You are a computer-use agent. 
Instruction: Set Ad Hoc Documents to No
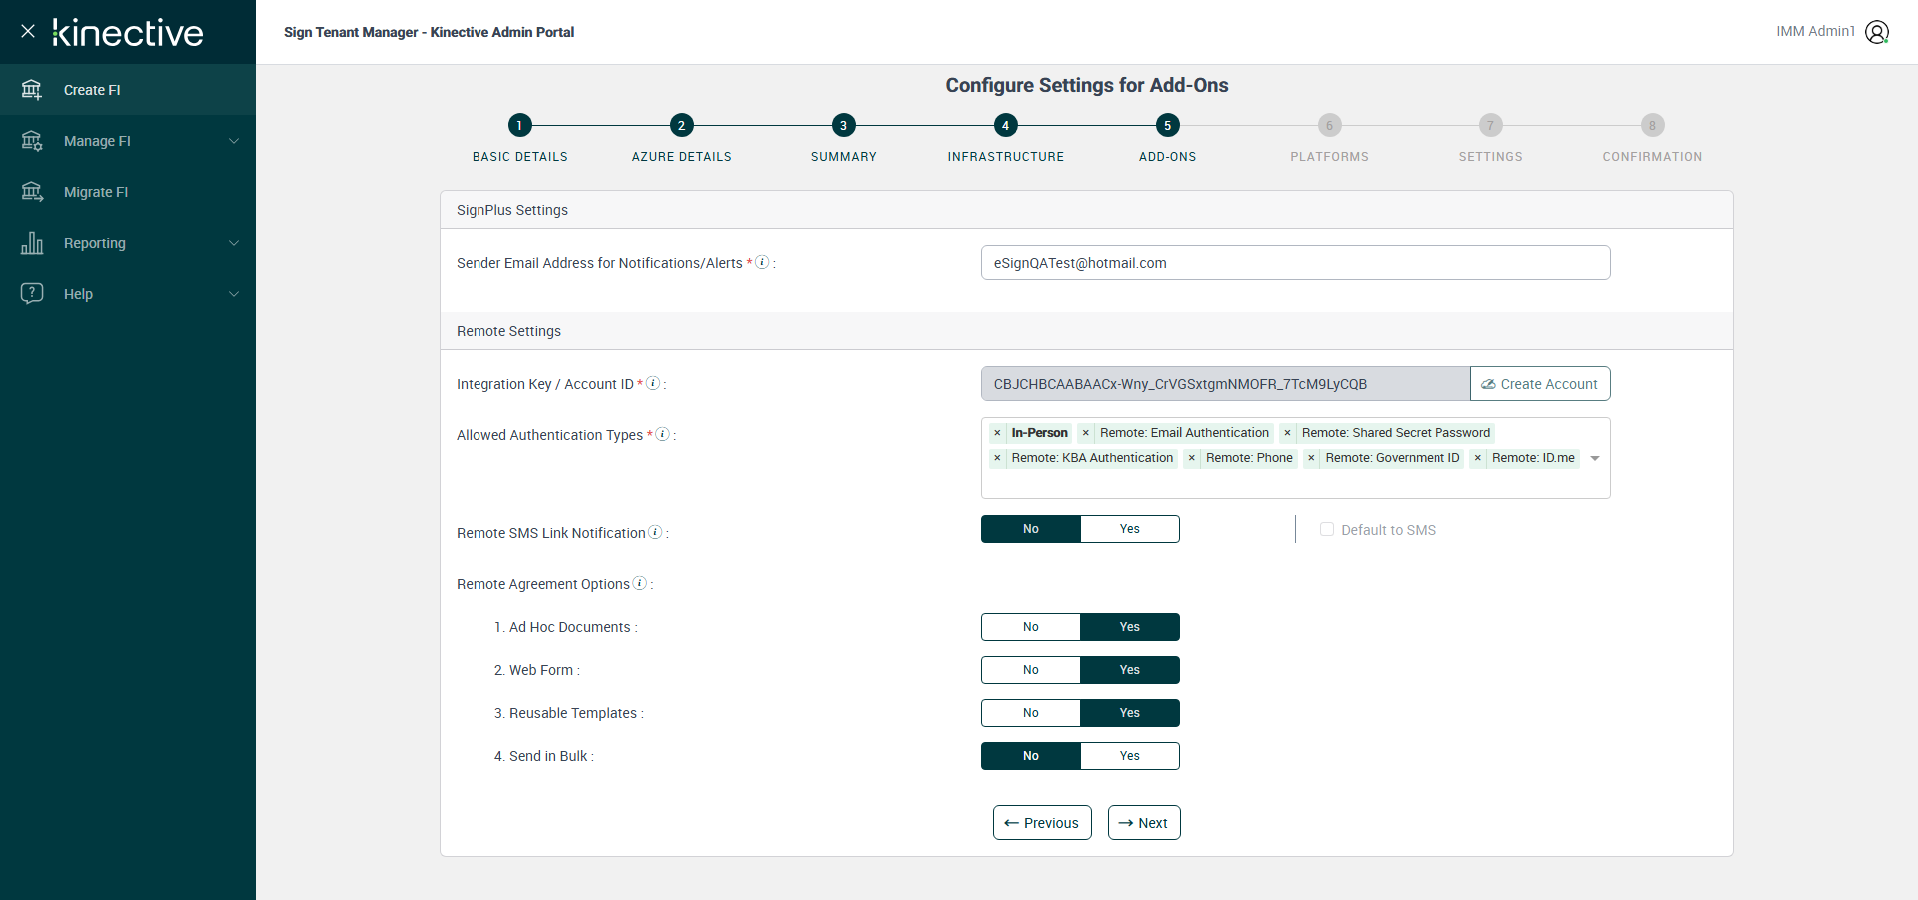tap(1031, 627)
